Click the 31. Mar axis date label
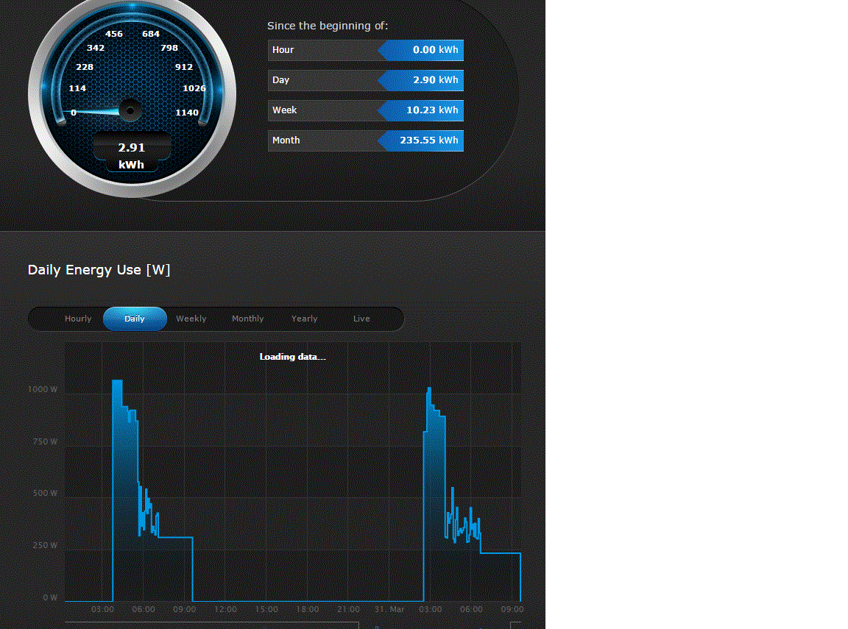848x629 pixels. 389,609
